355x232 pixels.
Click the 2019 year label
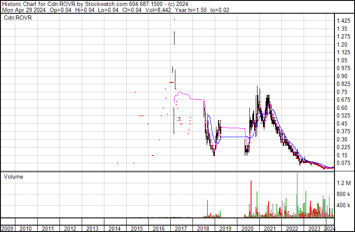(225, 229)
